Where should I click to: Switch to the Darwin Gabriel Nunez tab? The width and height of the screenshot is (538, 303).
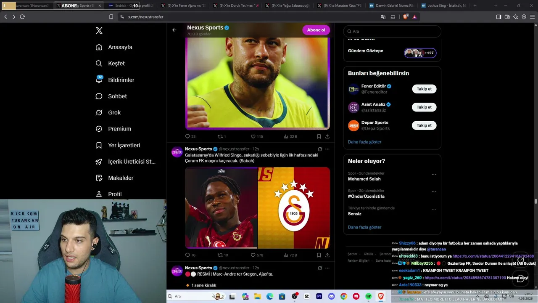click(x=392, y=6)
